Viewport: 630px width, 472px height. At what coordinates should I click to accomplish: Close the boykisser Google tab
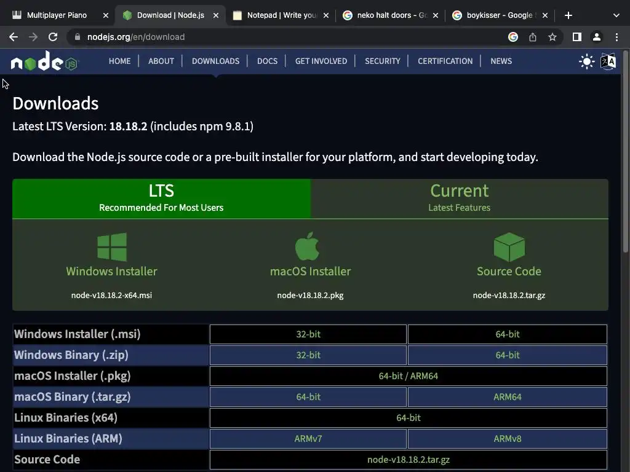point(545,15)
